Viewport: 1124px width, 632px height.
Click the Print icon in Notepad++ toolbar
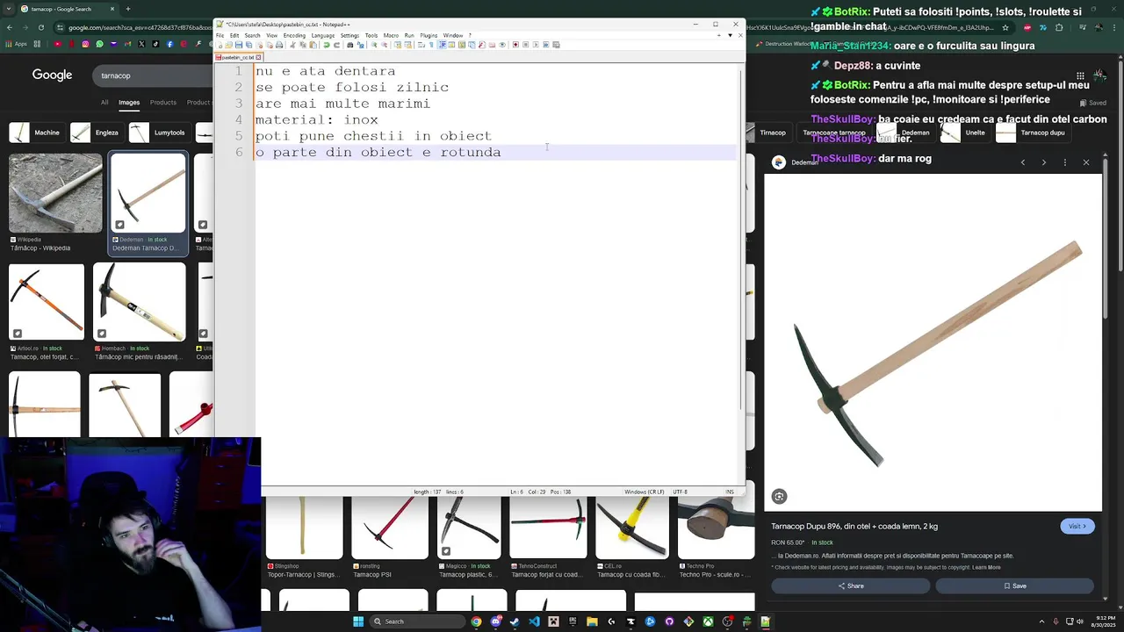point(279,44)
